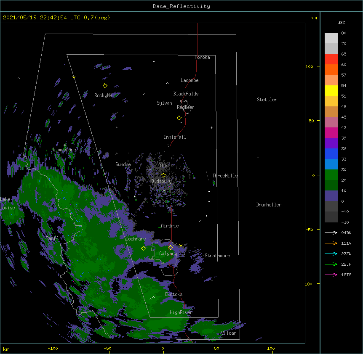Click the Calgary city label
This screenshot has height=354, width=363.
point(168,254)
